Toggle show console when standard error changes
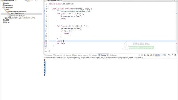Image resolution: width=178 pixels, height=100 pixels. [159, 55]
